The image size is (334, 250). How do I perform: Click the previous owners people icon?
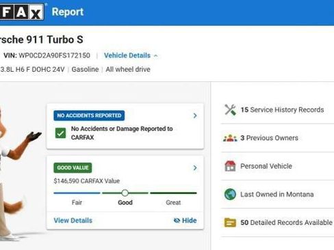click(230, 138)
